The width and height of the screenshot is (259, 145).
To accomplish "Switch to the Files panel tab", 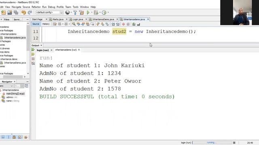I will click(6, 19).
